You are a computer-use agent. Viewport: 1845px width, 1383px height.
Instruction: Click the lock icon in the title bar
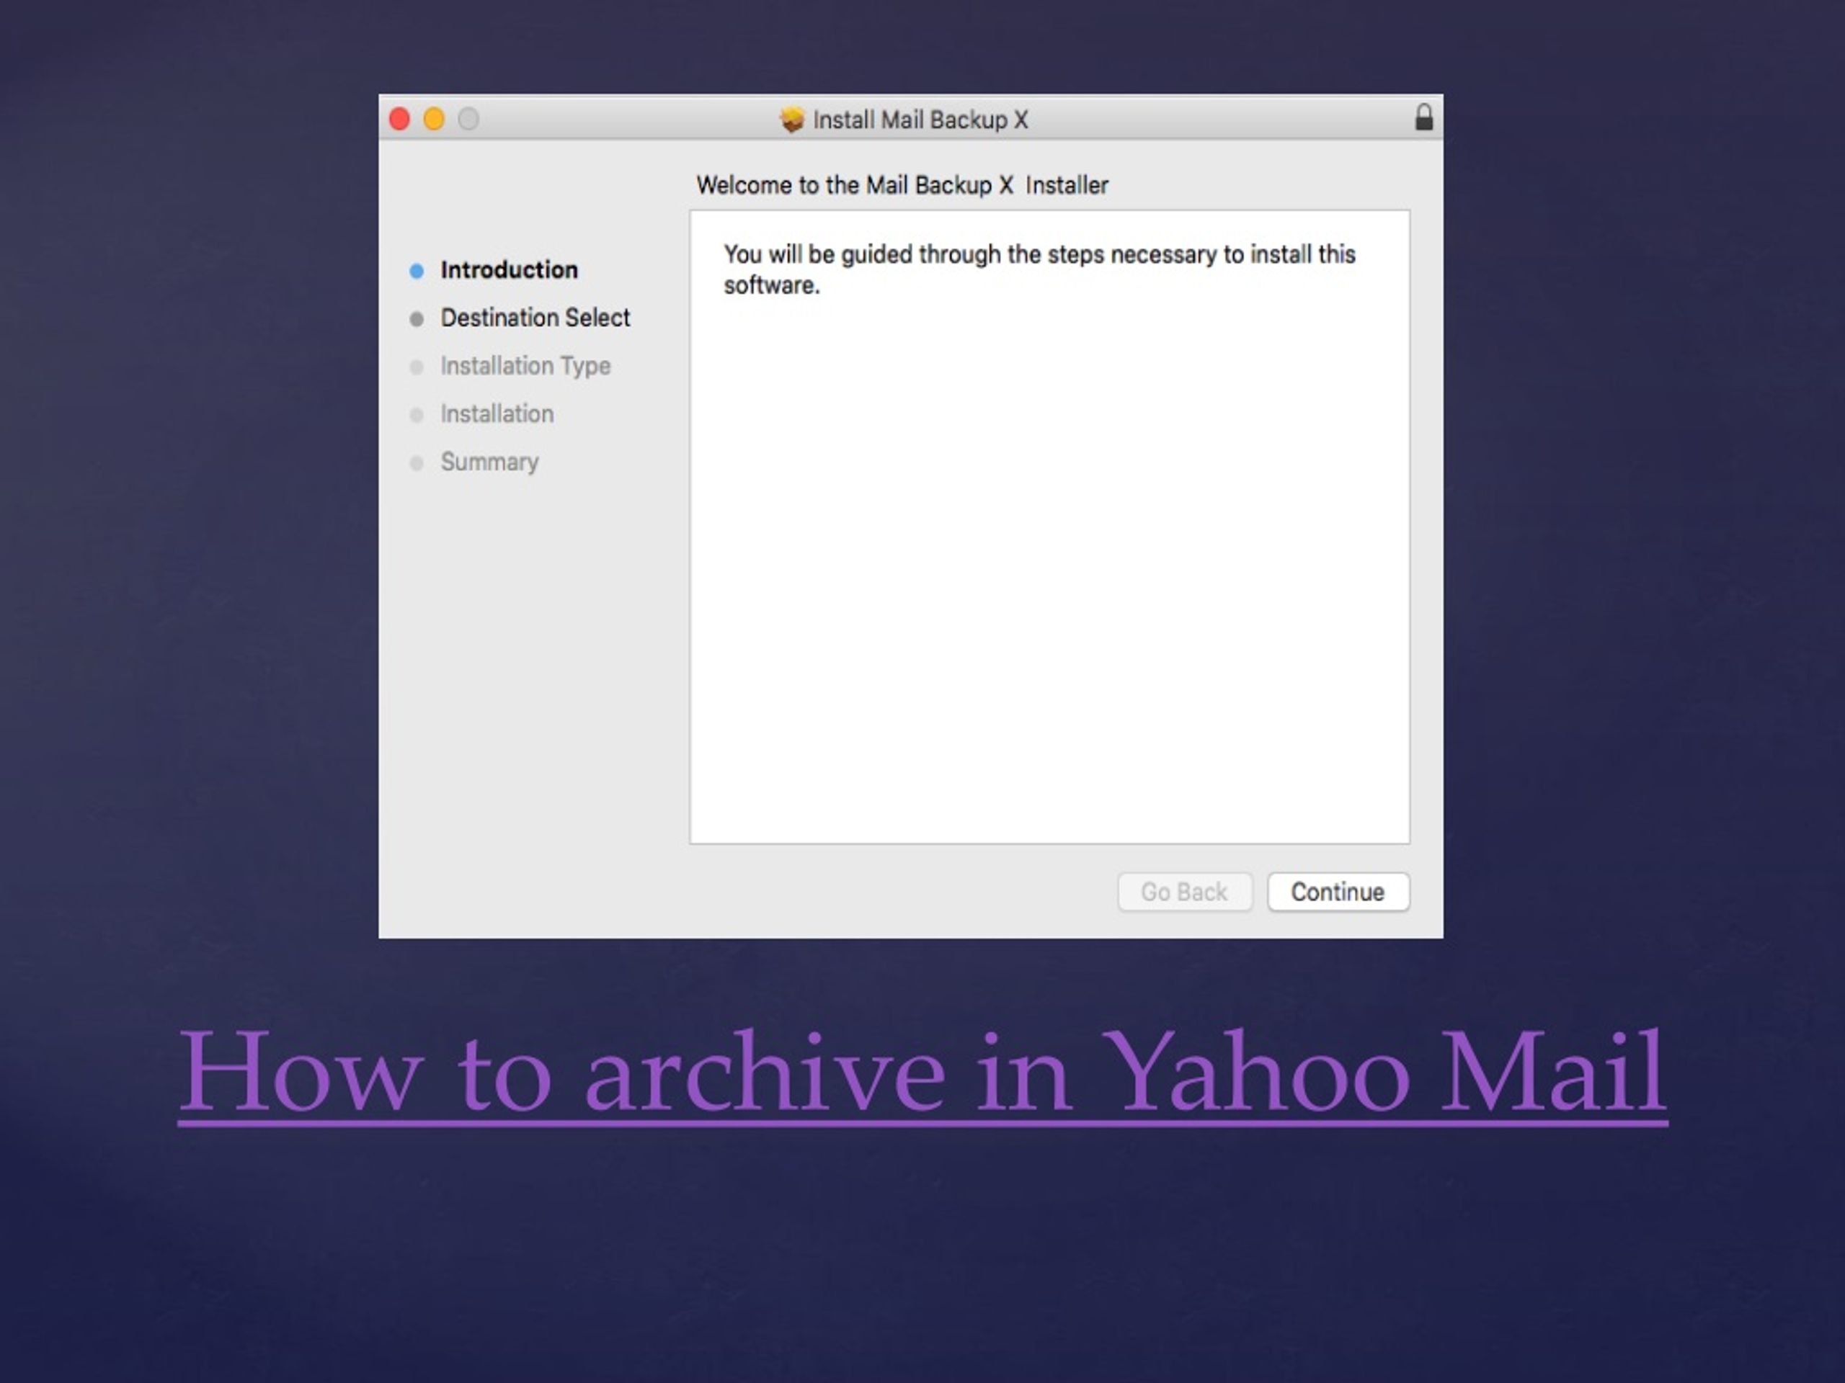pos(1424,117)
